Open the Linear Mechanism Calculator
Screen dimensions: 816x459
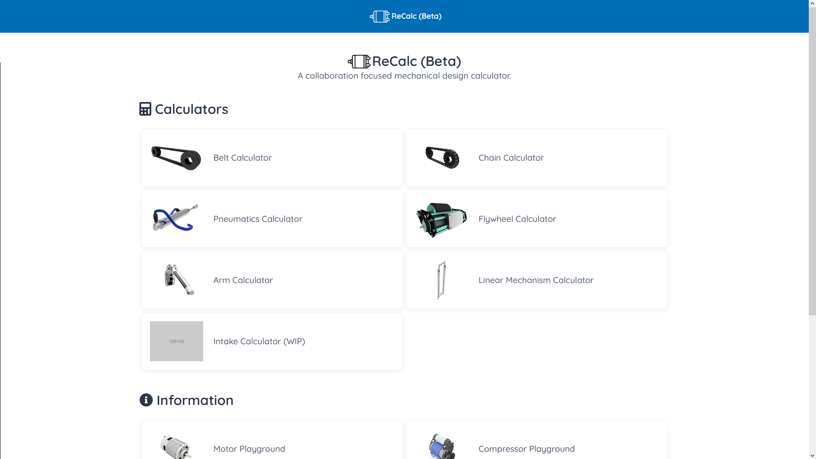(x=535, y=280)
